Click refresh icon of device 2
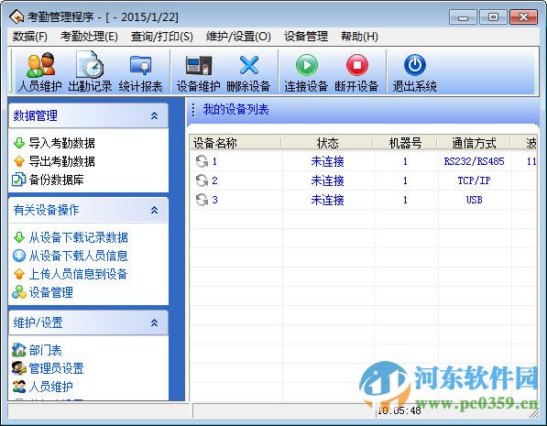Image resolution: width=547 pixels, height=426 pixels. click(202, 180)
